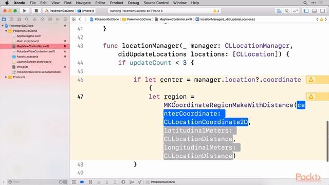
Task: Open the Symbol navigator
Action: click(19, 20)
